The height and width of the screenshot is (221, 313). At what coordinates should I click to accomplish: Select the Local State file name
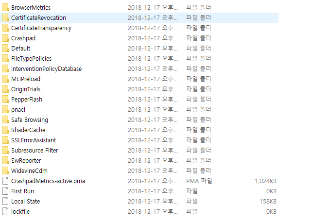26,201
